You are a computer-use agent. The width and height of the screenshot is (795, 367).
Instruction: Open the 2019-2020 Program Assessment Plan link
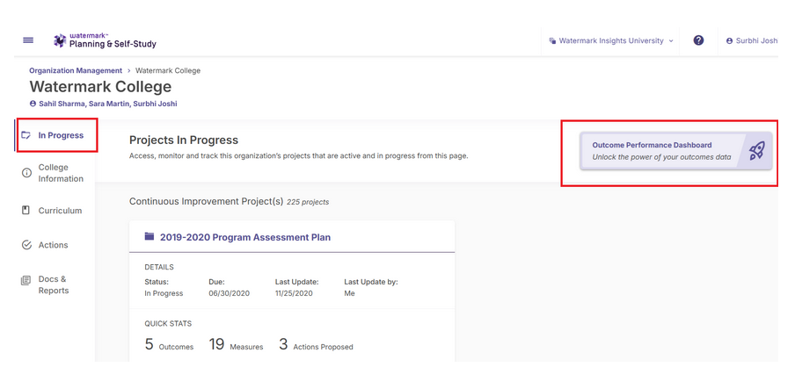point(245,237)
